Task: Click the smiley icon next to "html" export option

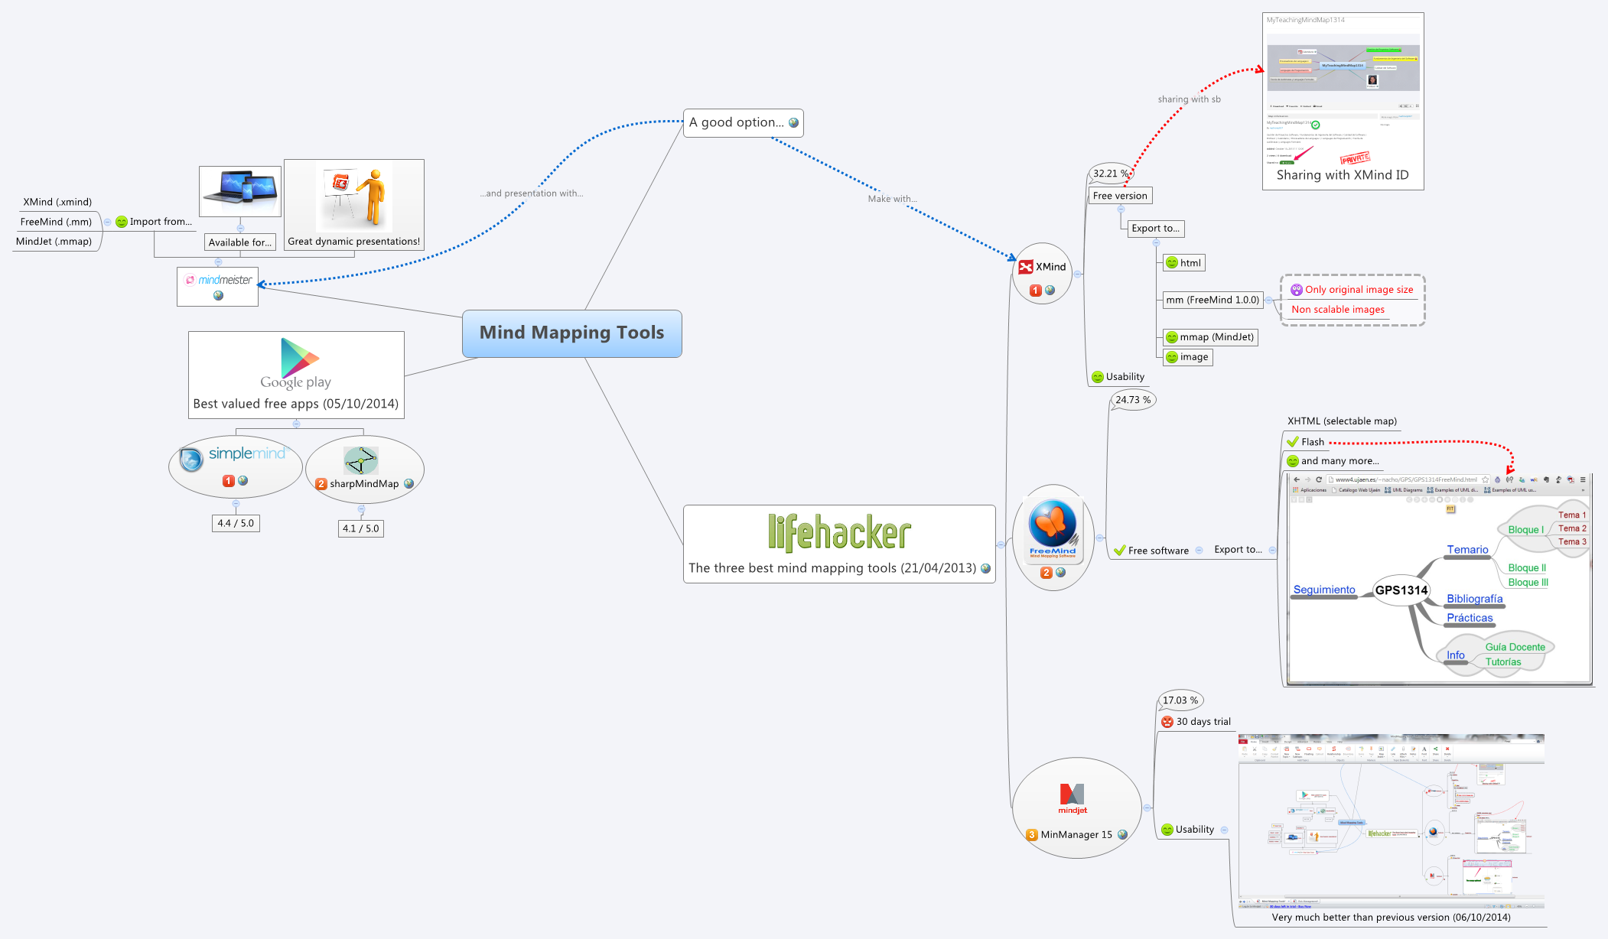Action: pos(1171,262)
